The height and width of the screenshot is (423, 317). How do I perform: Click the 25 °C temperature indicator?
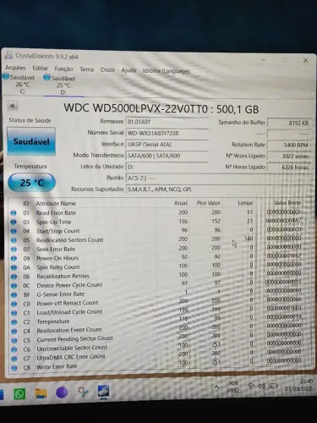(31, 183)
